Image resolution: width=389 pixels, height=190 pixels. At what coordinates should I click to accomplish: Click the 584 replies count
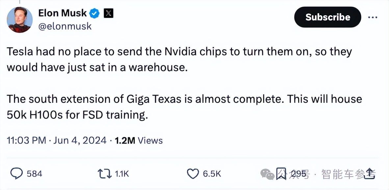[34, 174]
